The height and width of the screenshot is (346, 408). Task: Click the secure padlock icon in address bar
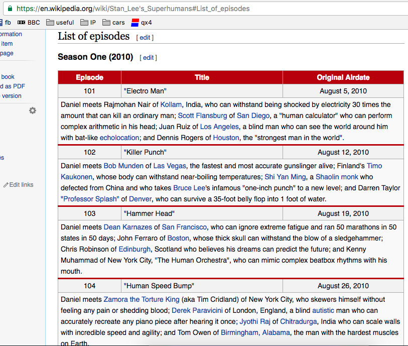10,9
